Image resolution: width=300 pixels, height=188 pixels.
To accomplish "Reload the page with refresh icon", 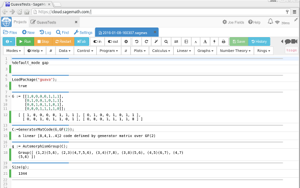I will (x=19, y=12).
